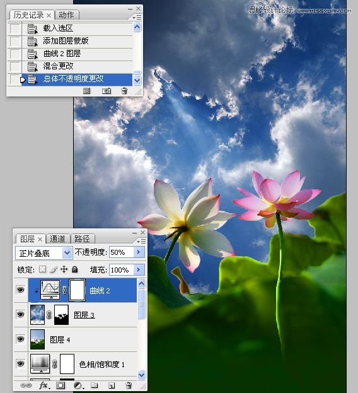Click Layers panel scrollbar up arrow
Viewport: 358px width, 393px height.
tap(141, 284)
